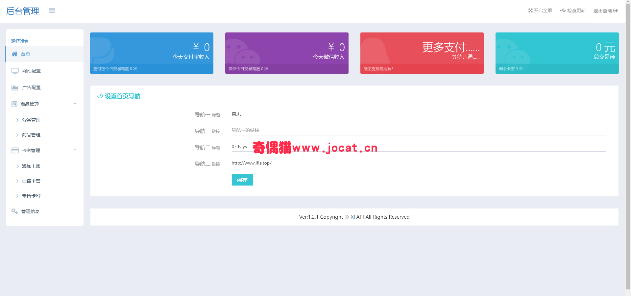Image resolution: width=631 pixels, height=296 pixels.
Task: Click the 操作列表 sidebar heading
Action: point(20,41)
